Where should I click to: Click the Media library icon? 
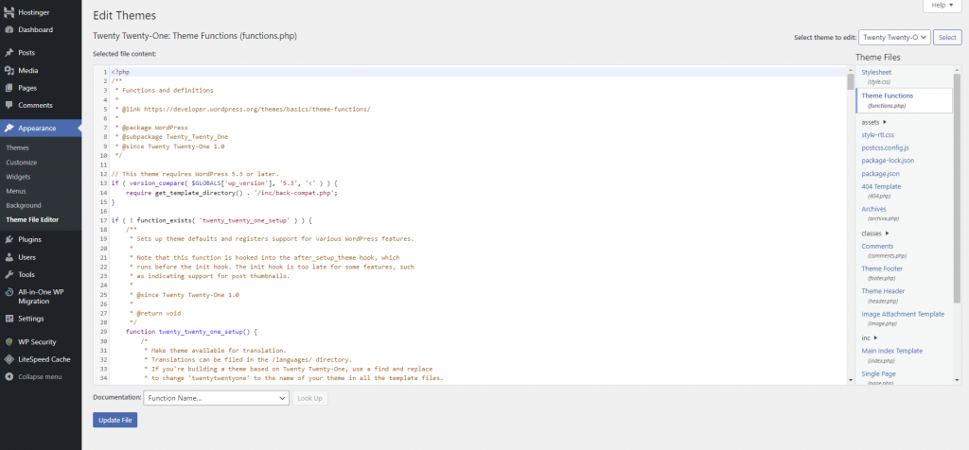click(9, 70)
